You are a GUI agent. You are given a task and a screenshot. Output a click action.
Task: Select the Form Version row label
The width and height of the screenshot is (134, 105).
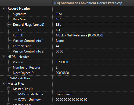tap(22, 46)
